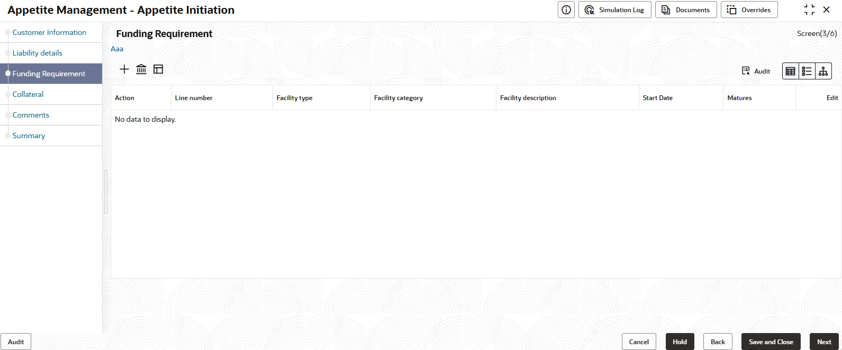Open the Audit option above the facility table
Screen dimensions: 842x350
pos(756,71)
